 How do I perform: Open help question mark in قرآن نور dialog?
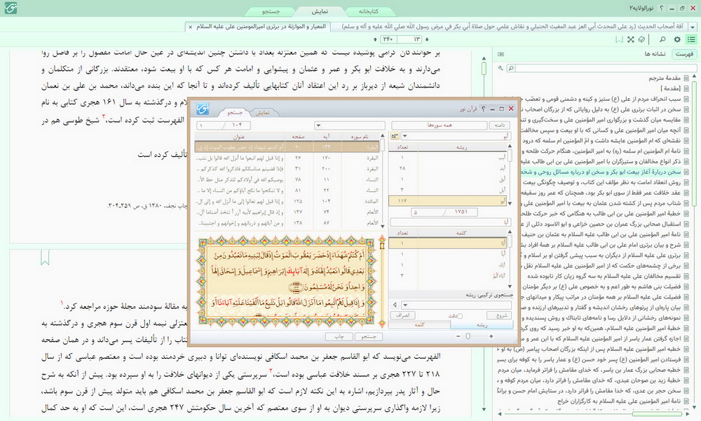[x=483, y=109]
